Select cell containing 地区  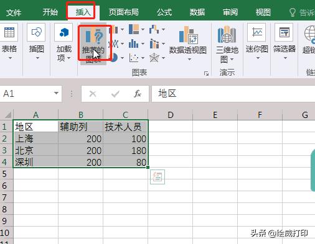pyautogui.click(x=35, y=127)
